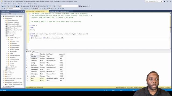
Task: Click the Refresh icon in Object Explorer
Action: tap(16, 14)
